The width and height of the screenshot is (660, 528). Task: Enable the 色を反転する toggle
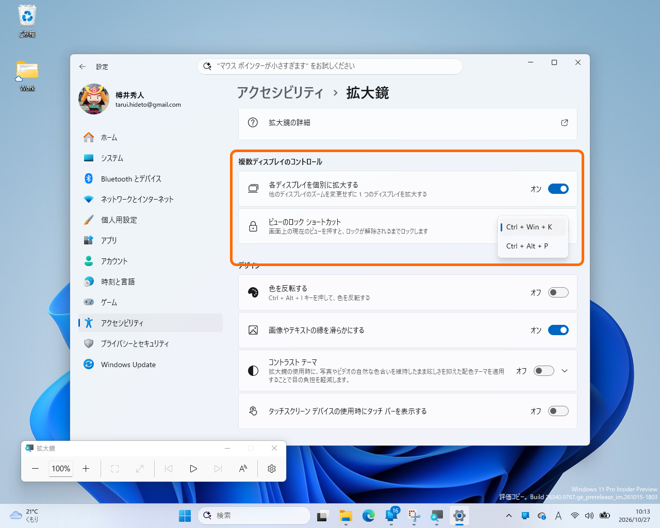(558, 292)
